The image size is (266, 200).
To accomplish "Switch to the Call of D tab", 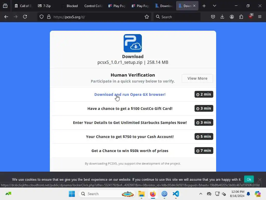I will click(23, 6).
